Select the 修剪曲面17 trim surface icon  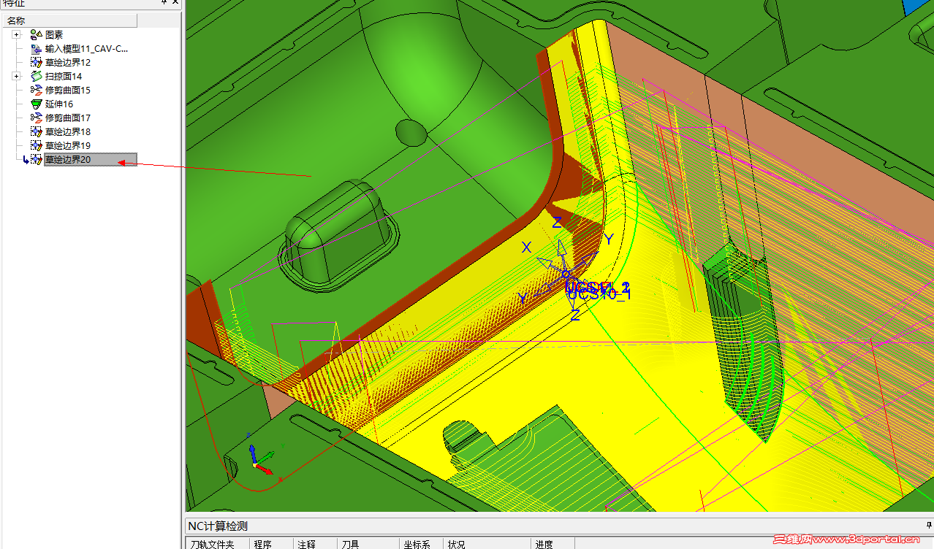coord(37,118)
